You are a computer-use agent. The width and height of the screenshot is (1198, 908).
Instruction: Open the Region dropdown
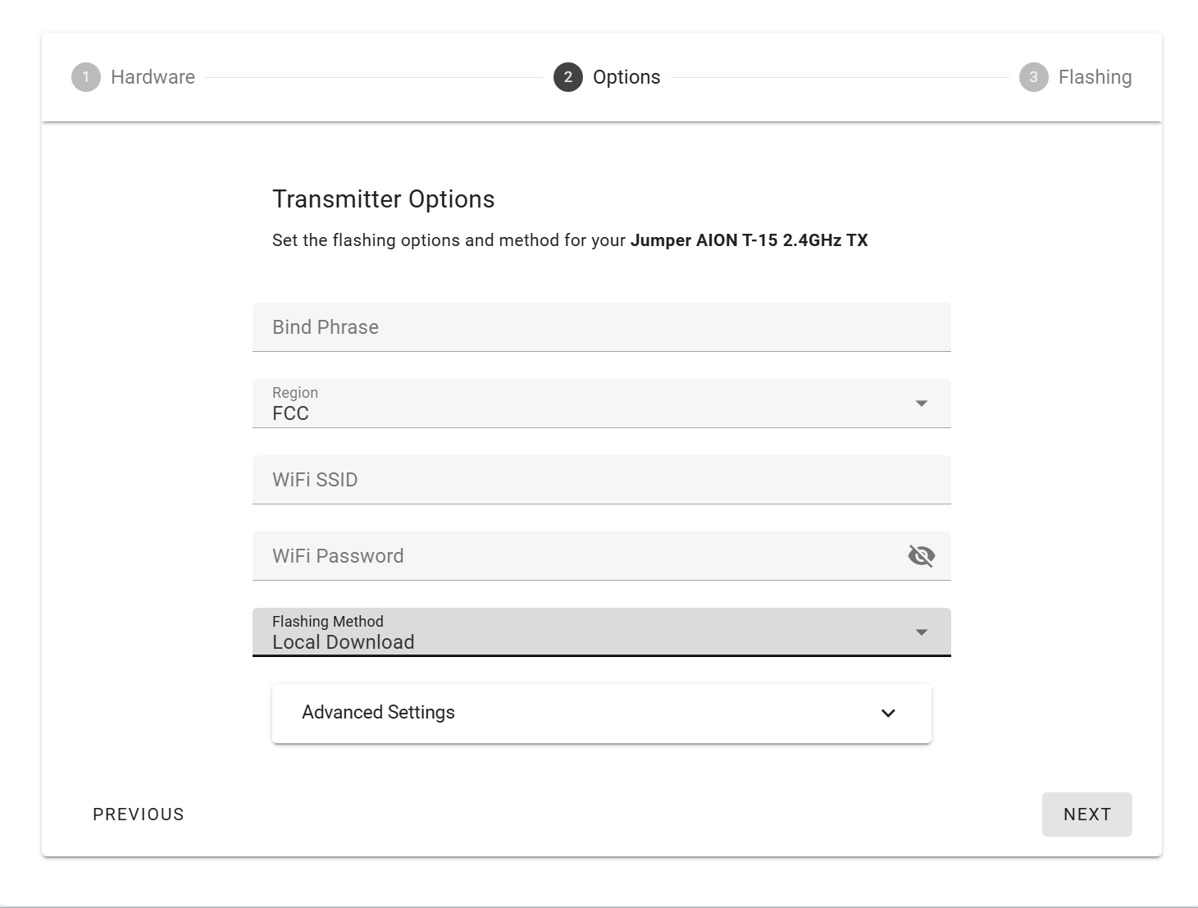(x=601, y=404)
